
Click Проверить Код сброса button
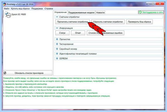(139, 22)
